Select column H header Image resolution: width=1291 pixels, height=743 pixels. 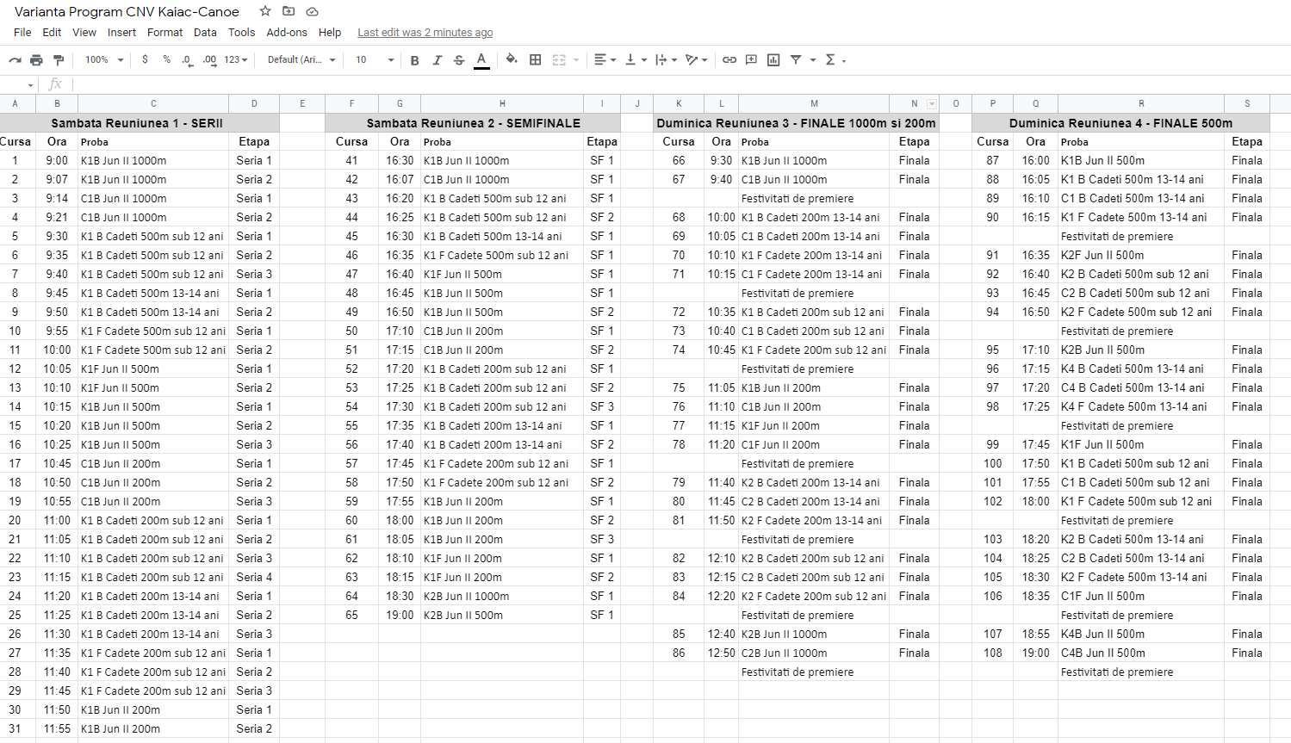click(502, 103)
